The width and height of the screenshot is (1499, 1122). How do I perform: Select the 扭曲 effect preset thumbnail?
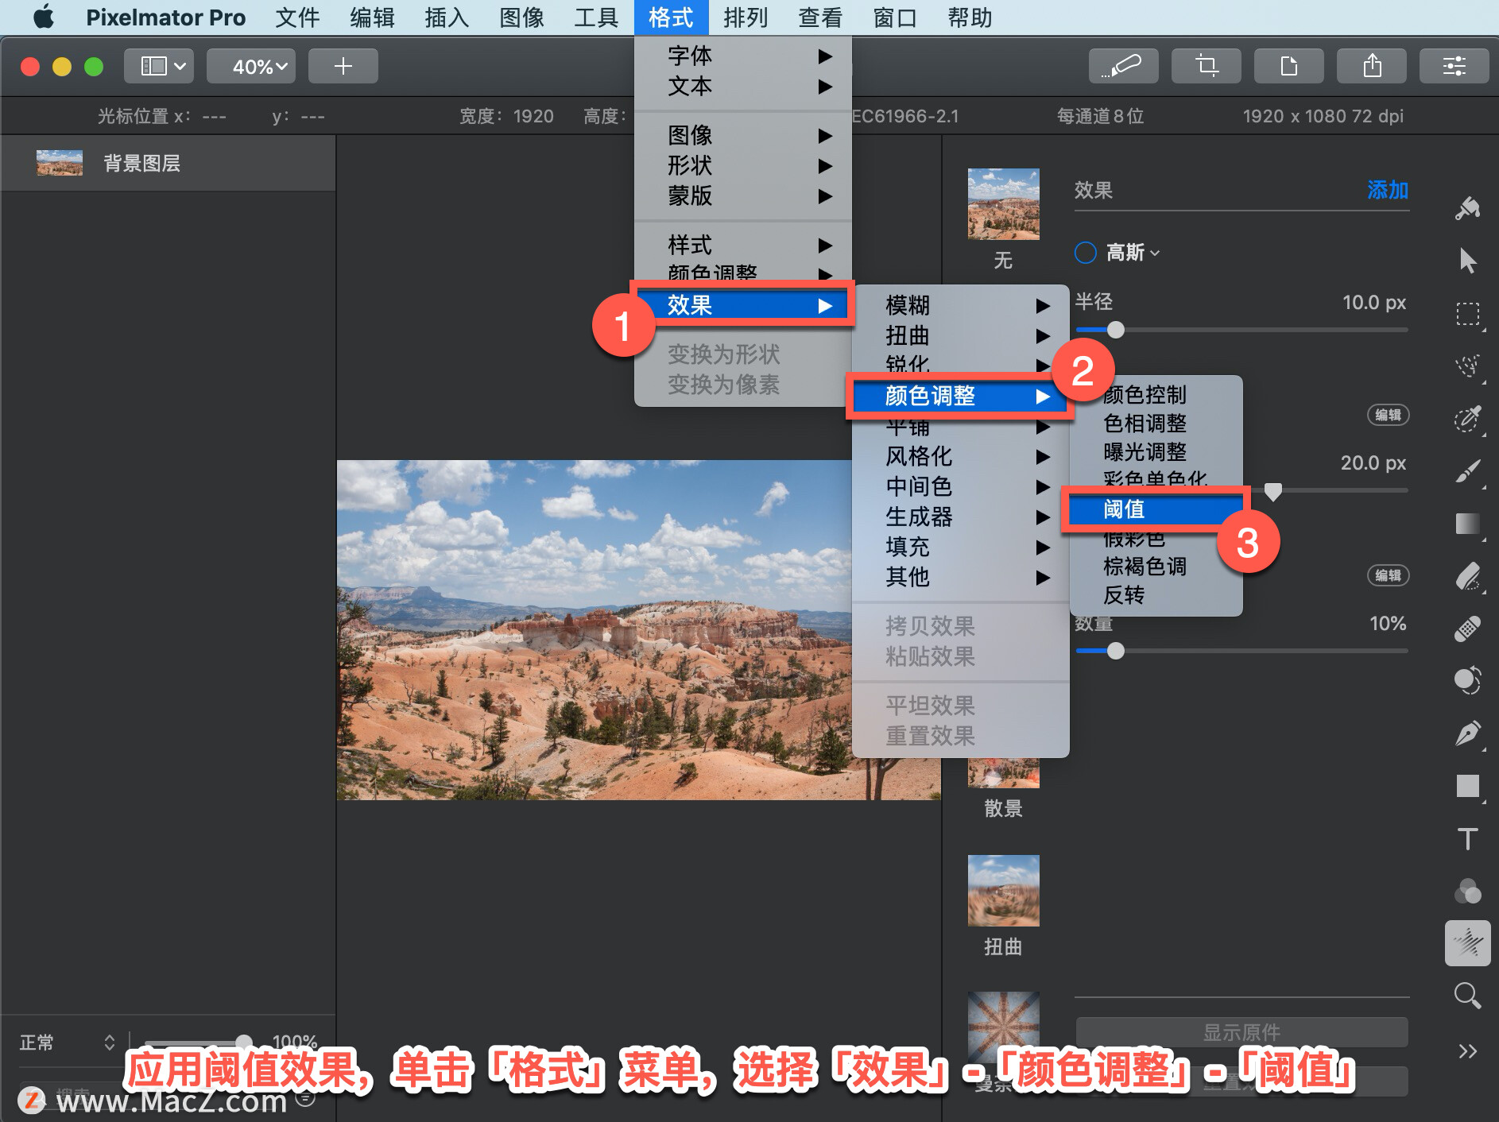pyautogui.click(x=1003, y=891)
